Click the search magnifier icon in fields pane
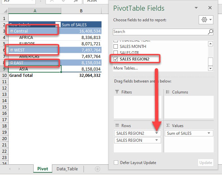 tap(210, 32)
